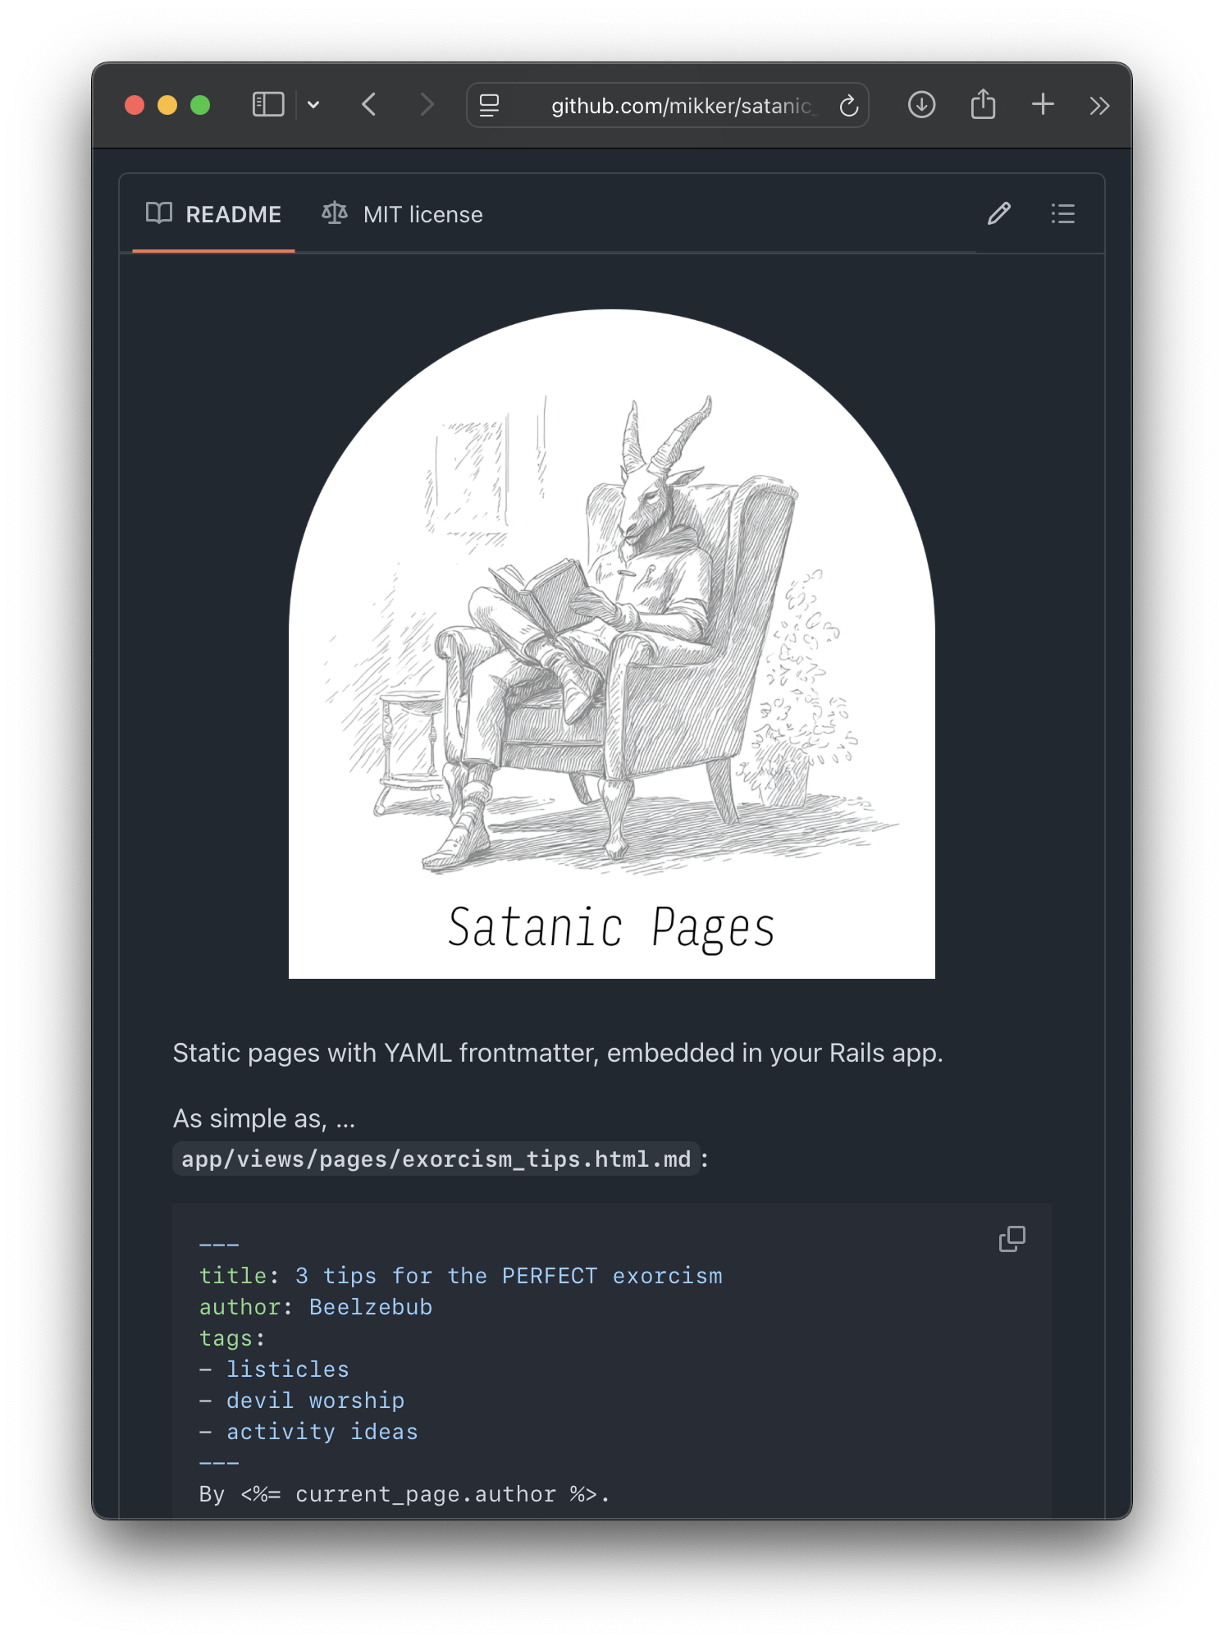Go forward to the next page

coord(427,105)
